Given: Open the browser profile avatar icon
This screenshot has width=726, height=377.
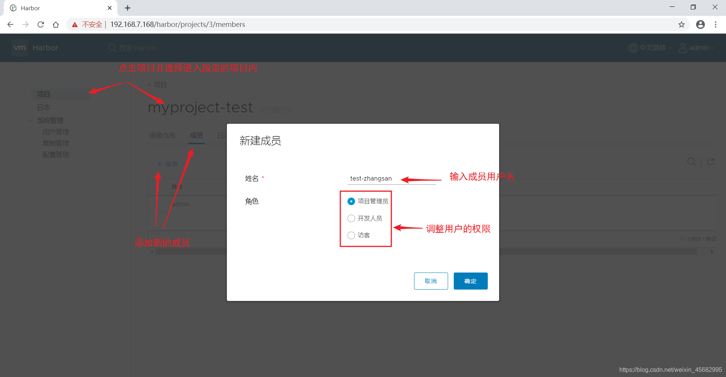Looking at the screenshot, I should coord(700,25).
